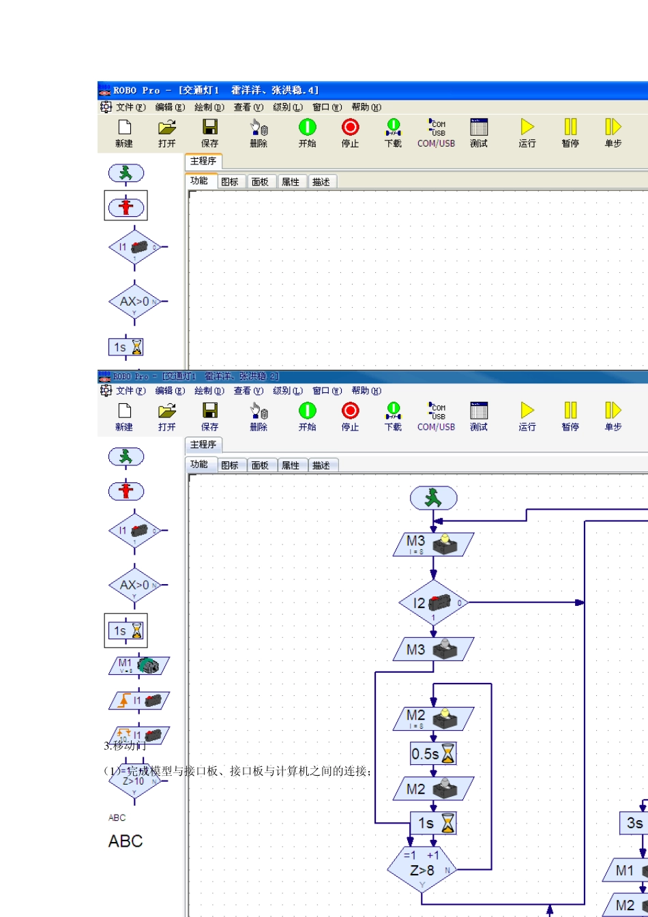This screenshot has width=648, height=917.
Task: Switch to 描述 tab in upper window
Action: tap(321, 182)
